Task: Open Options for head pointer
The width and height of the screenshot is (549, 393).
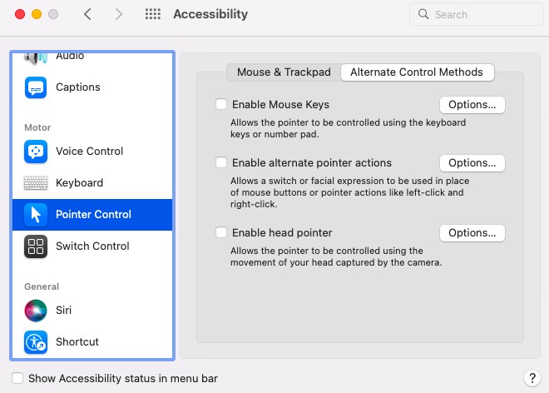Action: pyautogui.click(x=472, y=233)
